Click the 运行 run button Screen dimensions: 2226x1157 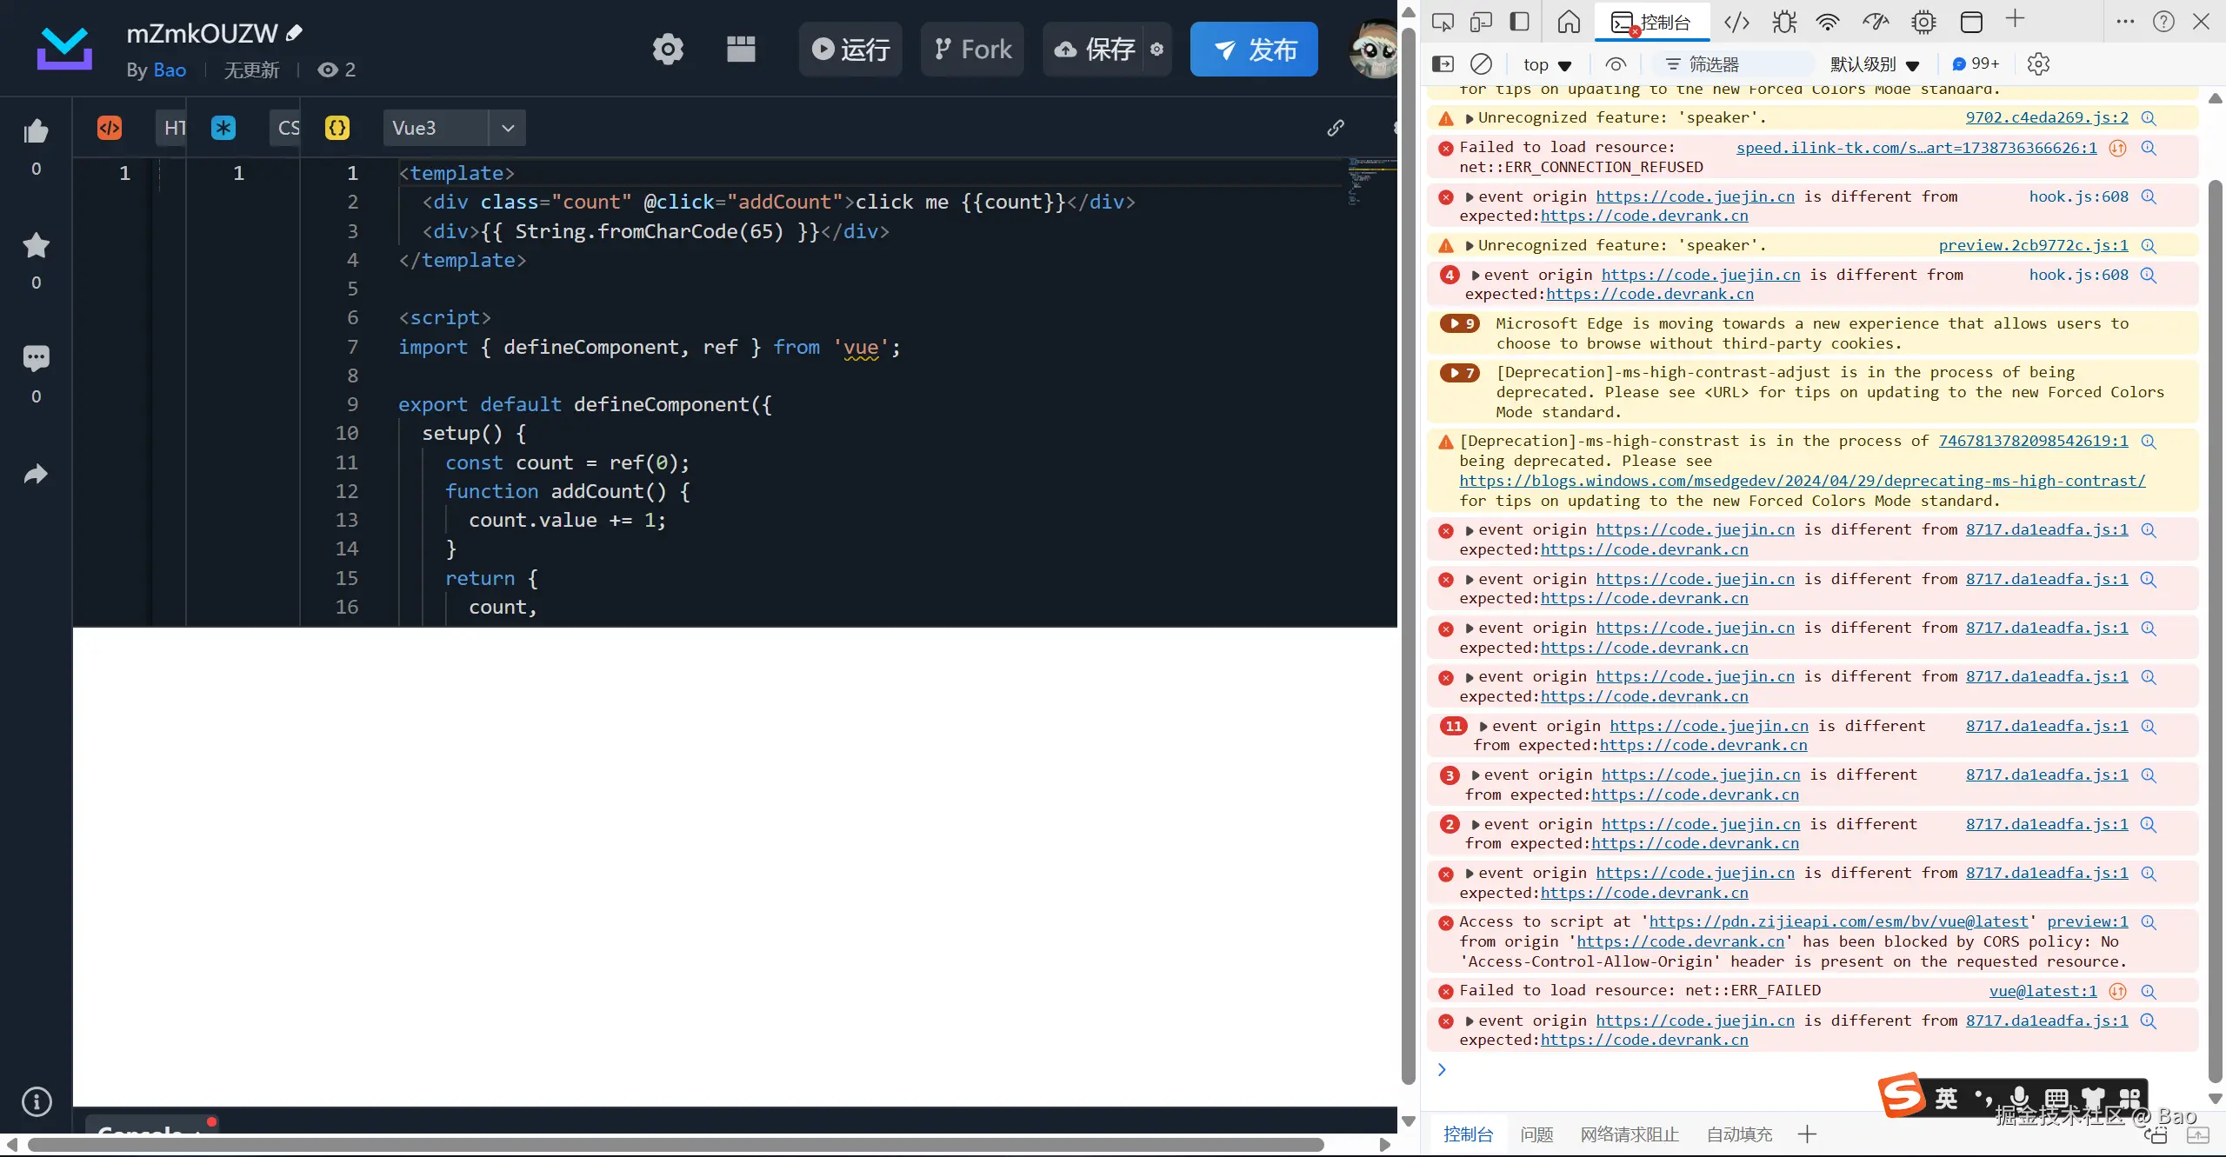point(850,50)
